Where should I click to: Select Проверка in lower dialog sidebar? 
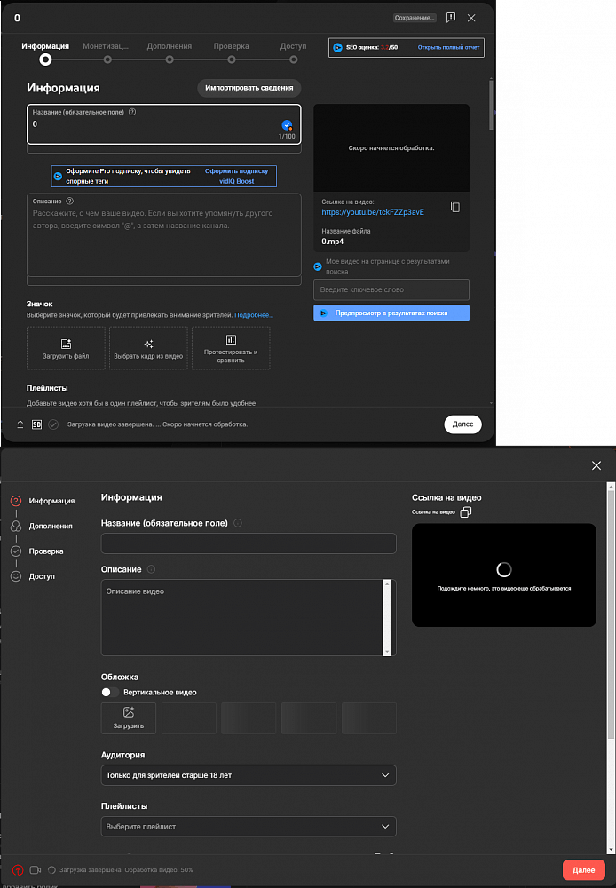click(x=36, y=551)
